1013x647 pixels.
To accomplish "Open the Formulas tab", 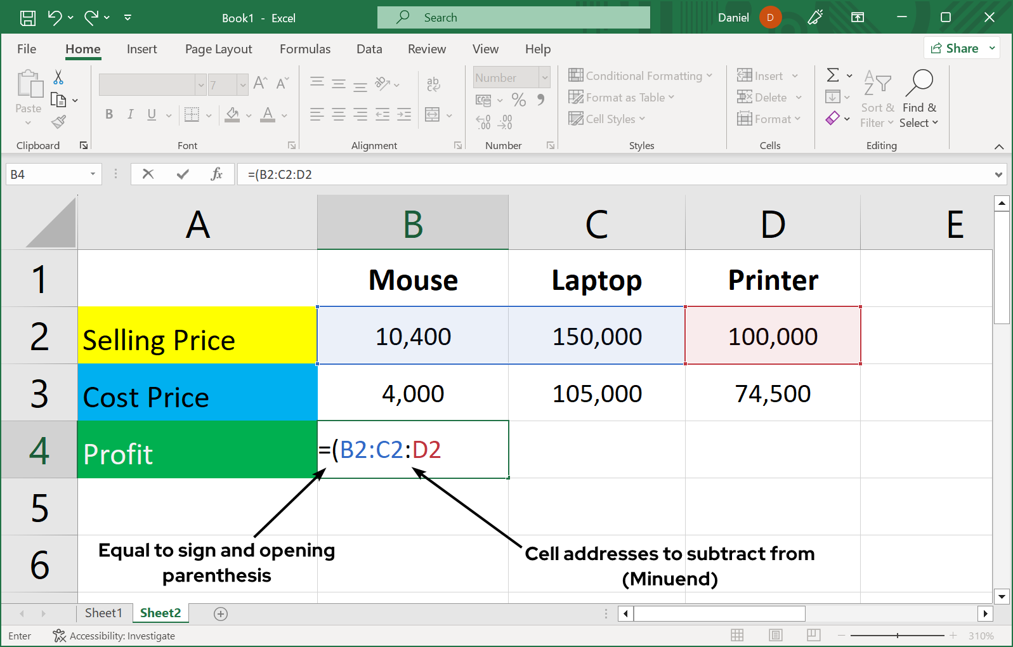I will 305,49.
